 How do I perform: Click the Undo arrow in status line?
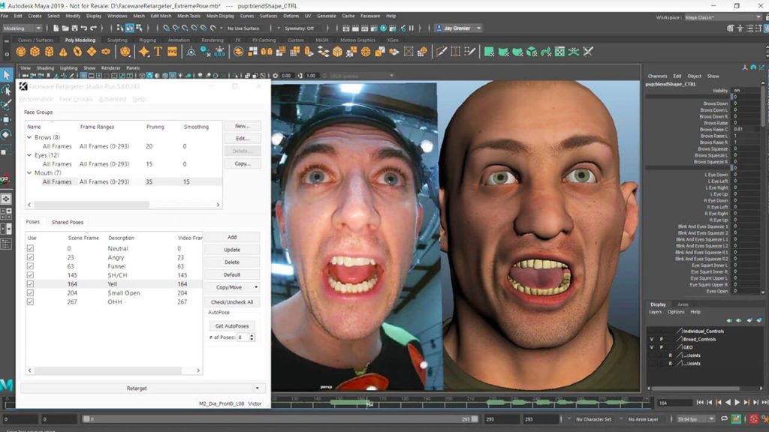tap(84, 28)
